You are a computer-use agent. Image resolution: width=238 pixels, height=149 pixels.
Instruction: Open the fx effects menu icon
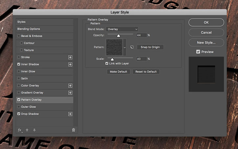[x=20, y=130]
